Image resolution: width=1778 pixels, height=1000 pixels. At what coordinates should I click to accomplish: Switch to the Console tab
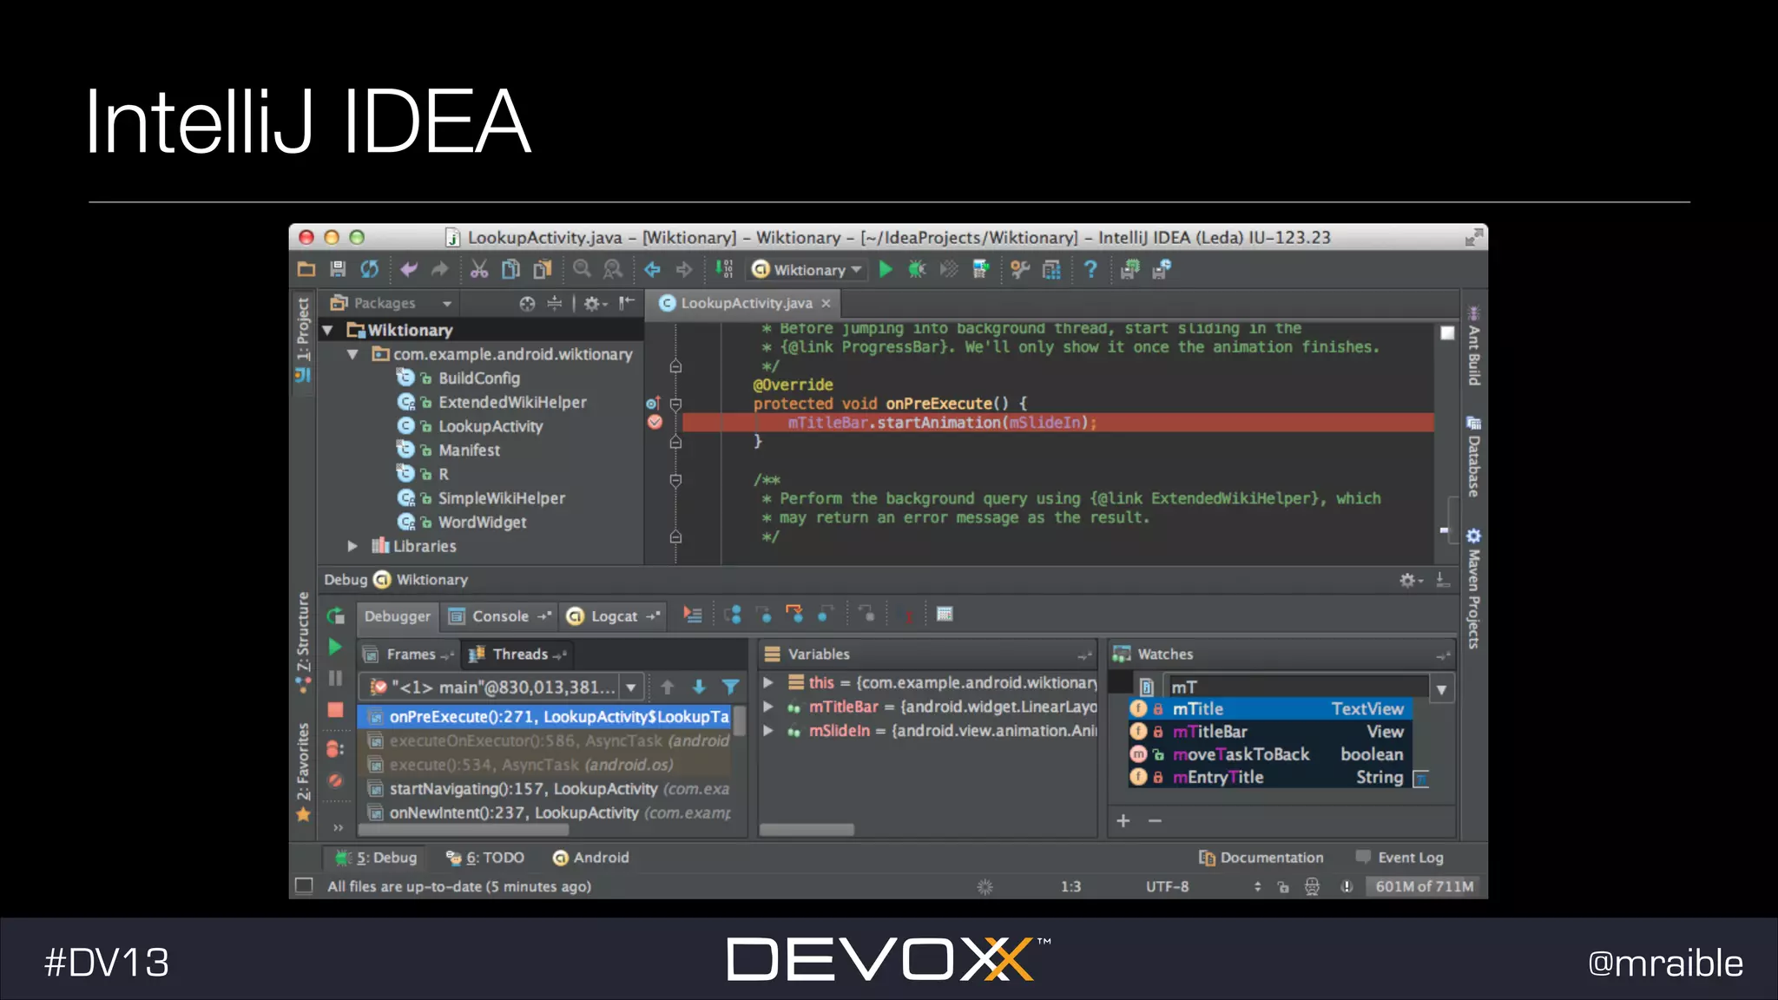tap(499, 616)
